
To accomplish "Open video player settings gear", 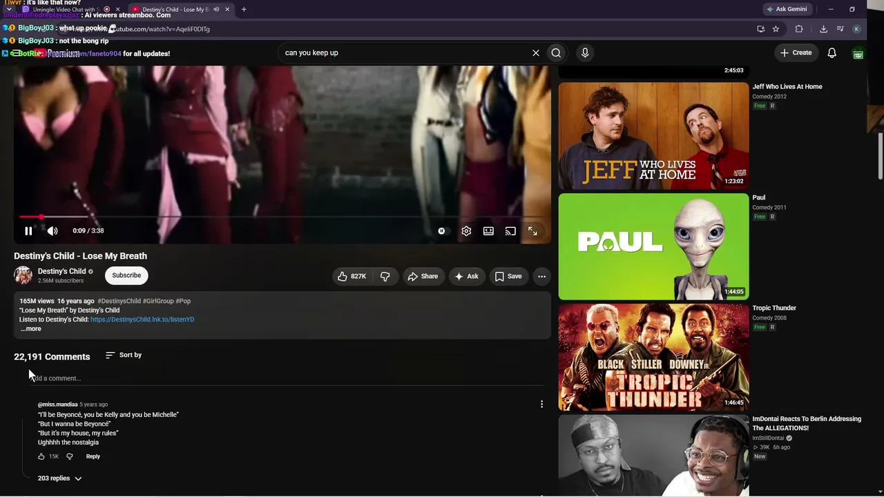I will (466, 231).
